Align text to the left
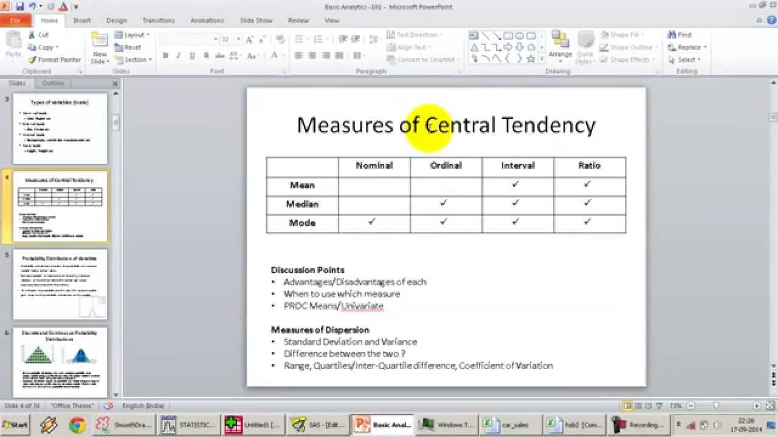778x437 pixels. (298, 55)
